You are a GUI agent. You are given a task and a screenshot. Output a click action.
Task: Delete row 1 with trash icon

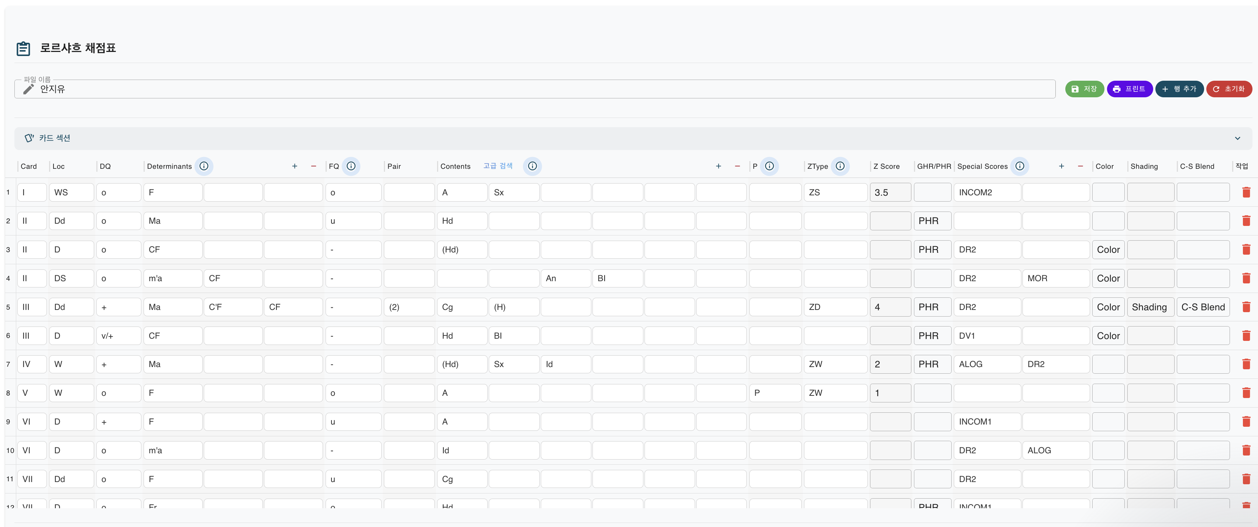point(1245,193)
